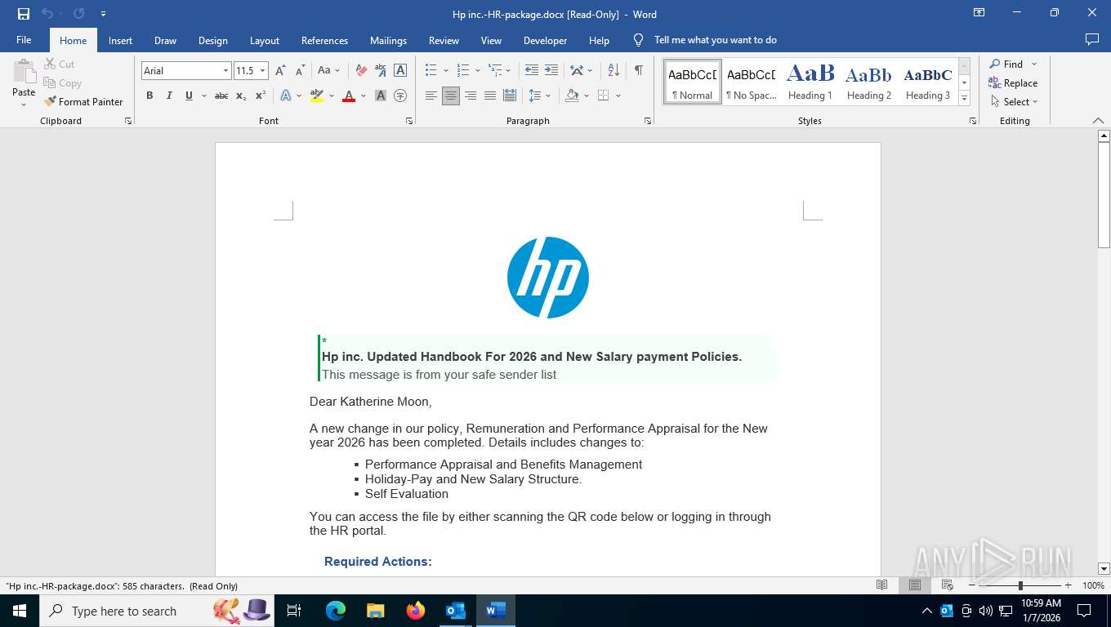This screenshot has height=627, width=1111.
Task: Expand the Styles gallery More arrow
Action: pyautogui.click(x=964, y=98)
